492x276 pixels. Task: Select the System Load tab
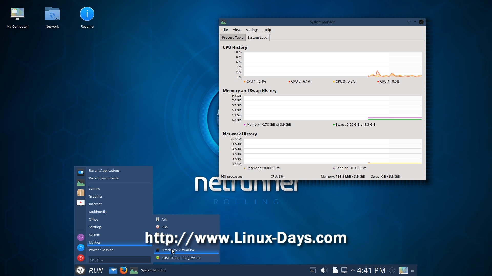tap(257, 38)
